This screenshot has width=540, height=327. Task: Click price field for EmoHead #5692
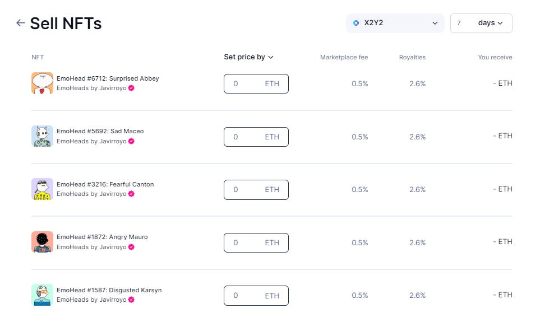[x=247, y=137]
